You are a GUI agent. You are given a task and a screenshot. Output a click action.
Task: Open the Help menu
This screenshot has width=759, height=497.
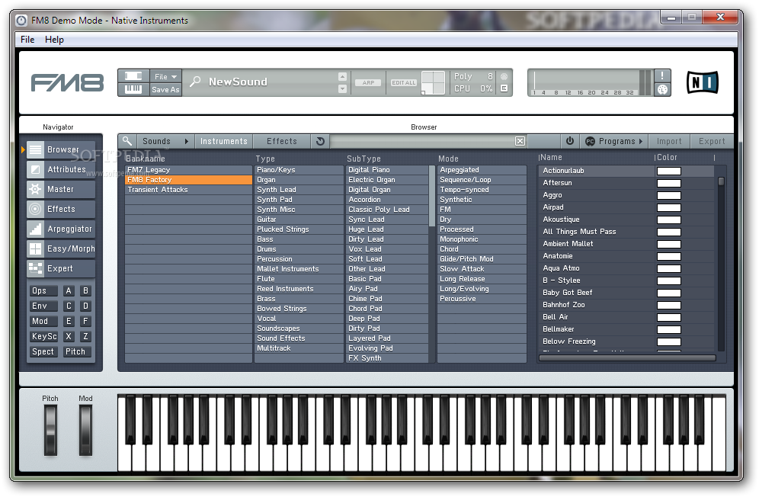(x=54, y=40)
